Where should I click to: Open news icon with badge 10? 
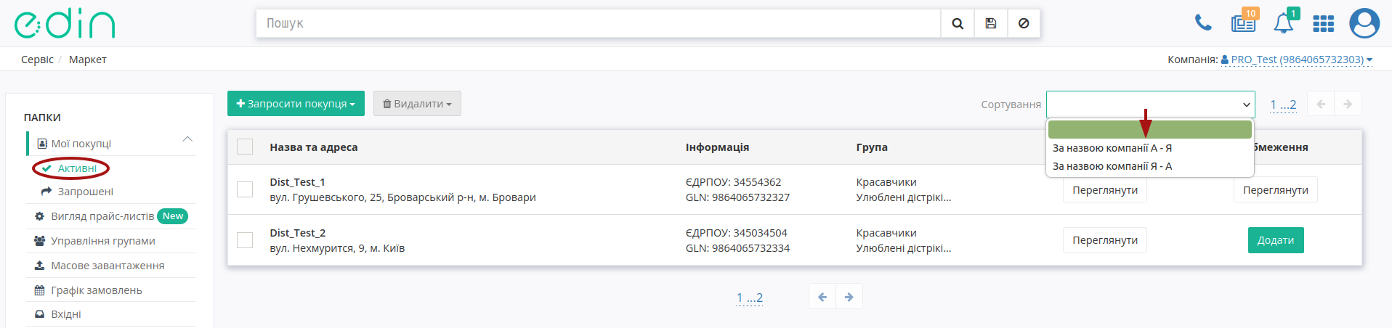[x=1244, y=23]
